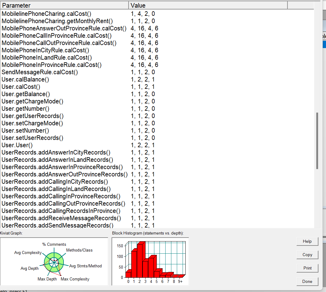Click the Help button

(x=307, y=242)
